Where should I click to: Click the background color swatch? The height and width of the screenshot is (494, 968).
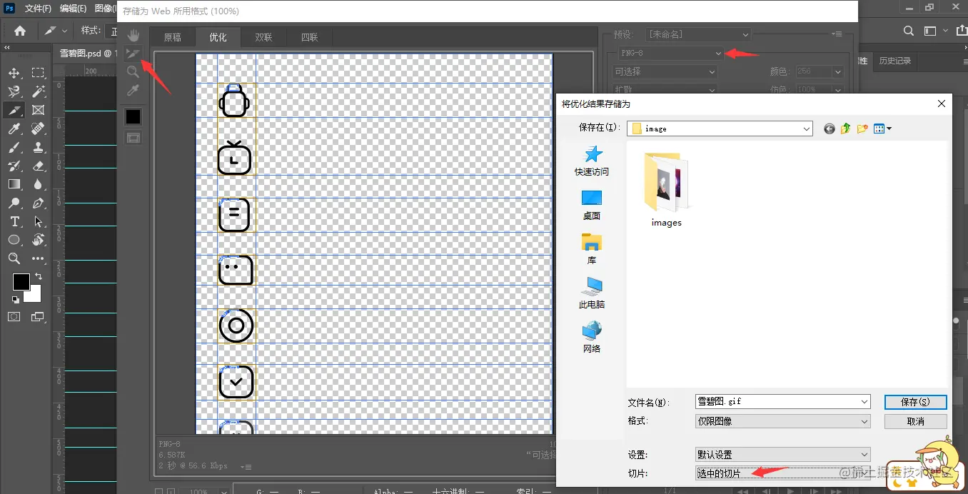[35, 295]
